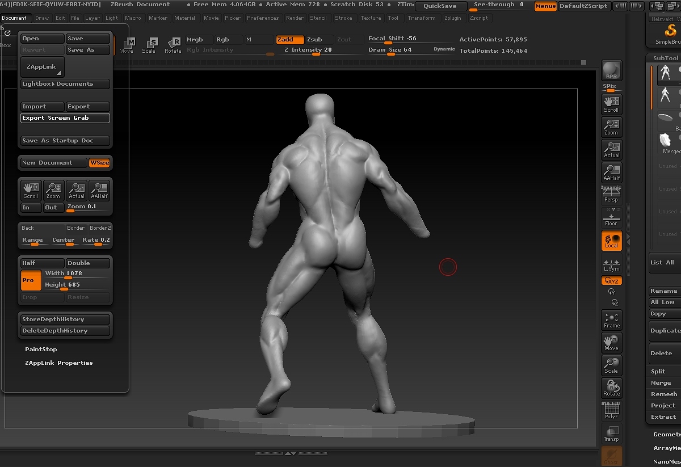
Task: Toggle Persp perspective view
Action: tap(611, 195)
